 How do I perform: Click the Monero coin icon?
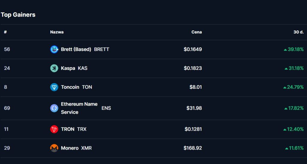pos(54,148)
